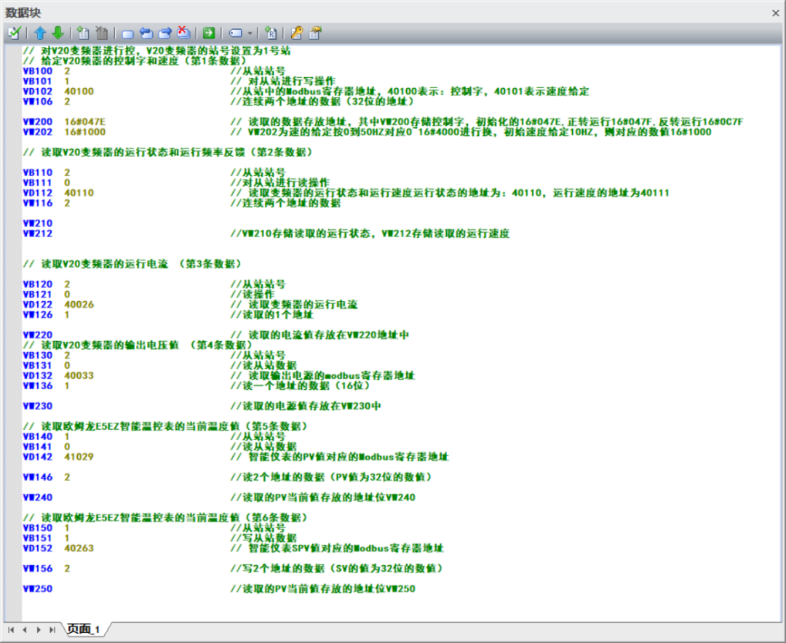Go to the next bookmark icon
Screen dimensions: 786x643
[x=164, y=33]
